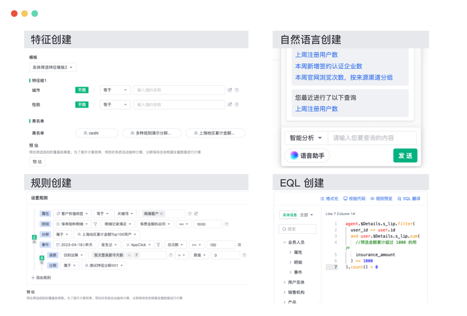467x316 pixels.
Task: Remove the 高端客户 keyword tag
Action: click(162, 214)
